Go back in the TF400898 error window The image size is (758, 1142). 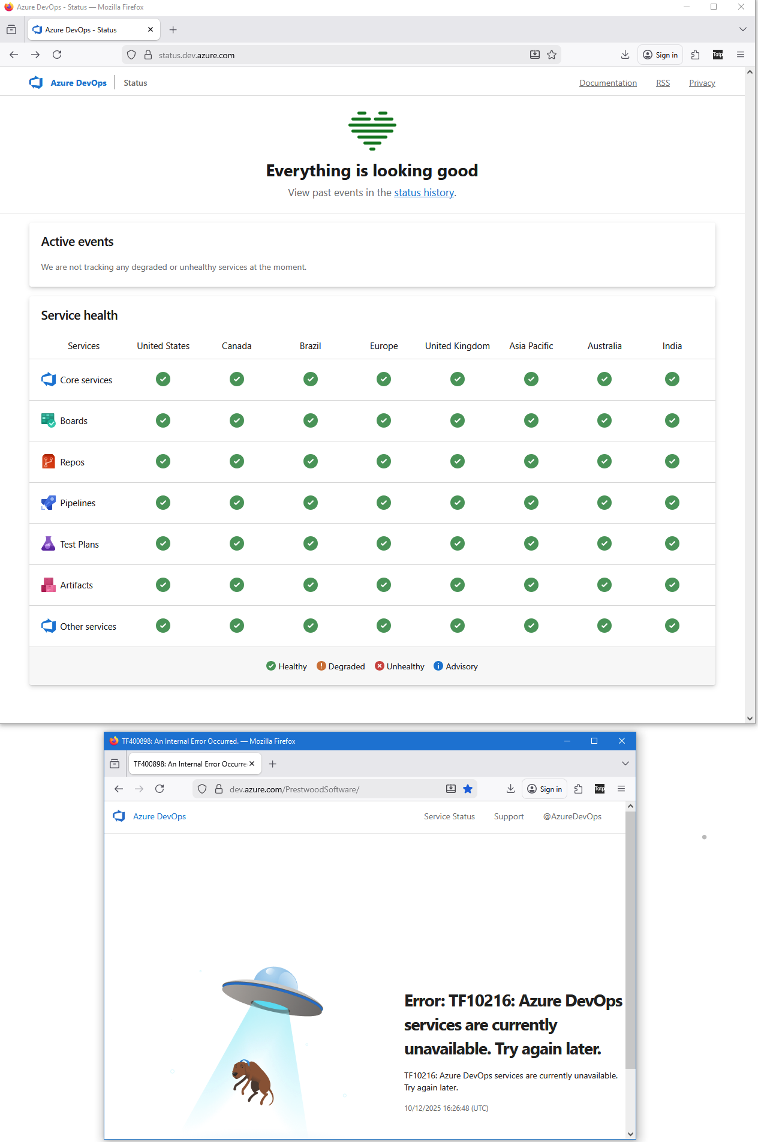pos(119,789)
